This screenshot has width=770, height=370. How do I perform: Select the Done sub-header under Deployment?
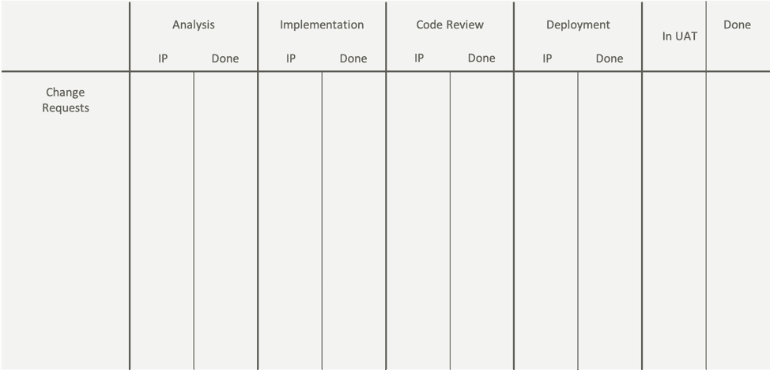tap(610, 59)
